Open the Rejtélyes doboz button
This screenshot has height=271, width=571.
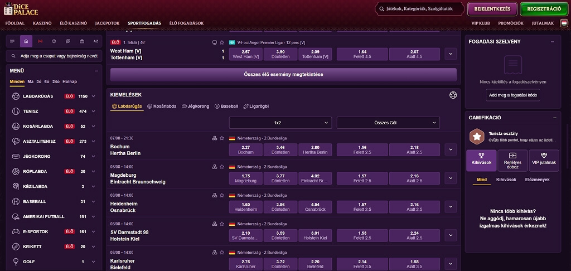coord(512,160)
